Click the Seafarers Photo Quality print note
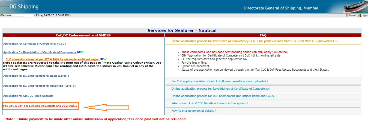The width and height of the screenshot is (368, 125). [x=82, y=66]
